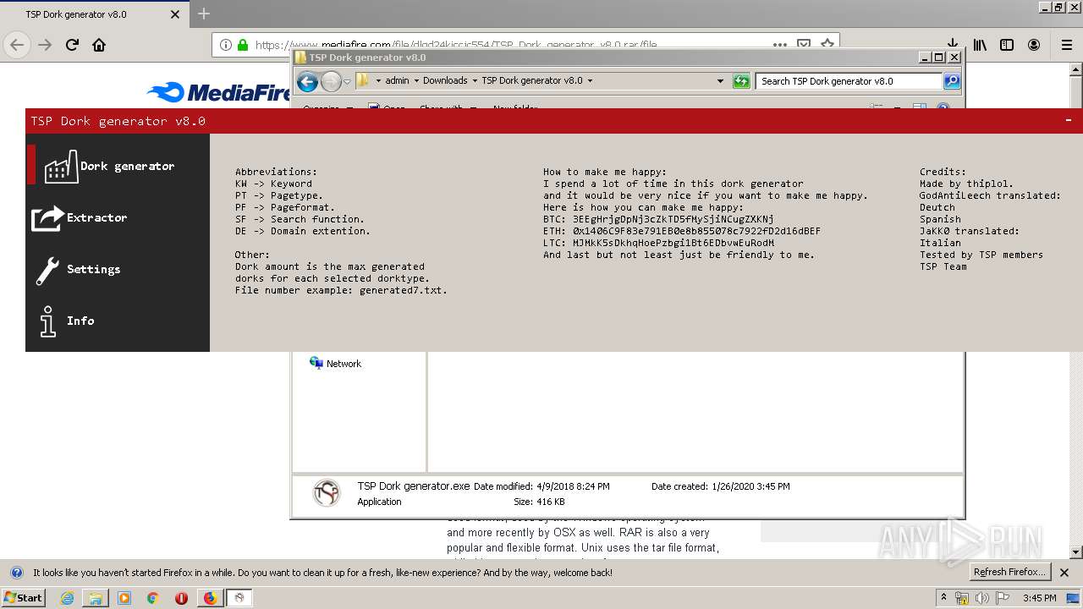Click the Refresh Firefox… button
Screen dimensions: 1083x609
coord(1009,573)
